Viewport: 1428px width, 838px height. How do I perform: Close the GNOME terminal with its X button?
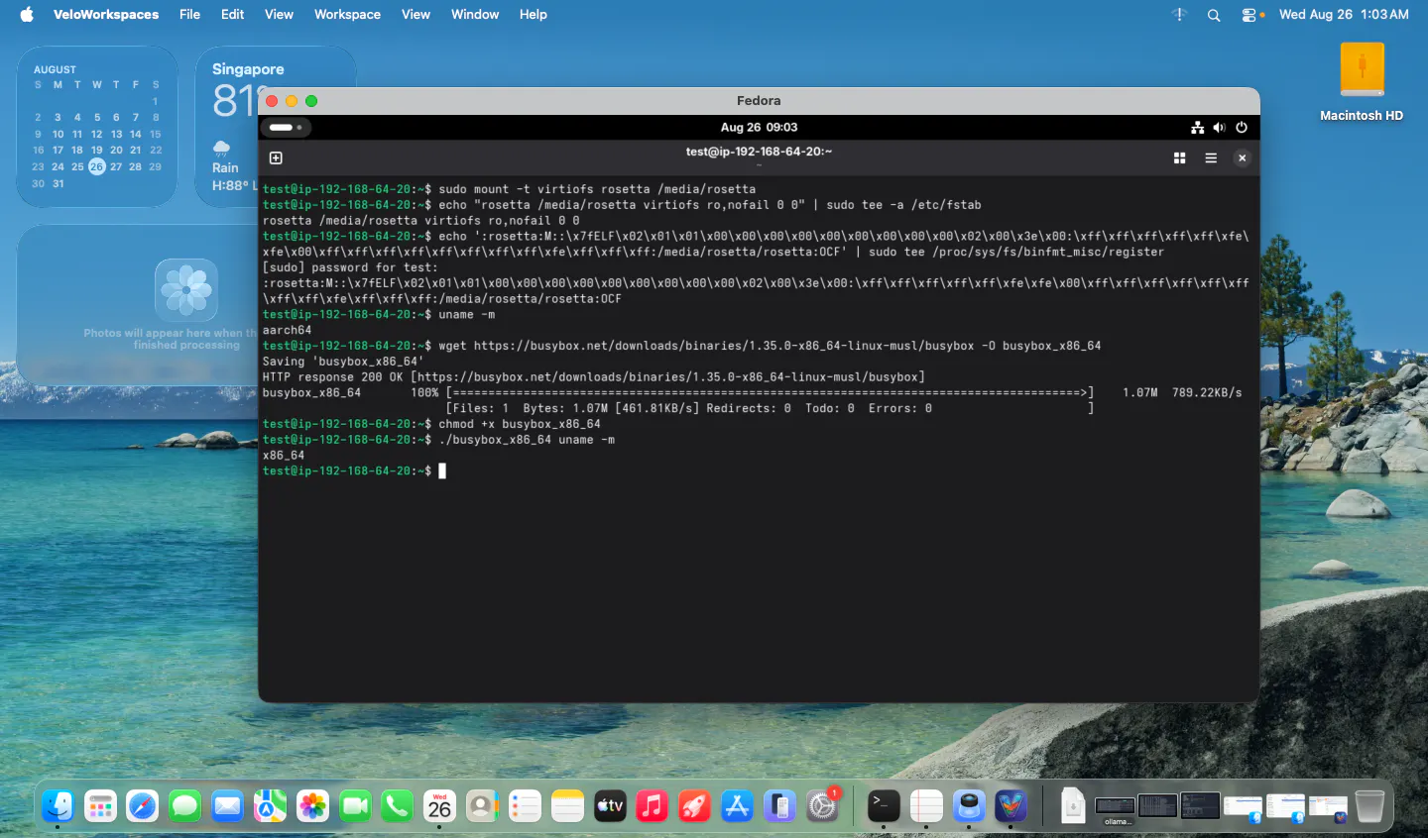(1242, 158)
